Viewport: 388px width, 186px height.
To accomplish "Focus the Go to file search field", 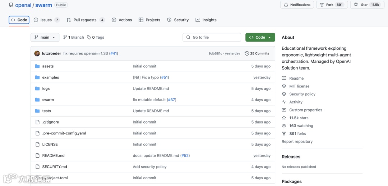I will click(x=212, y=37).
